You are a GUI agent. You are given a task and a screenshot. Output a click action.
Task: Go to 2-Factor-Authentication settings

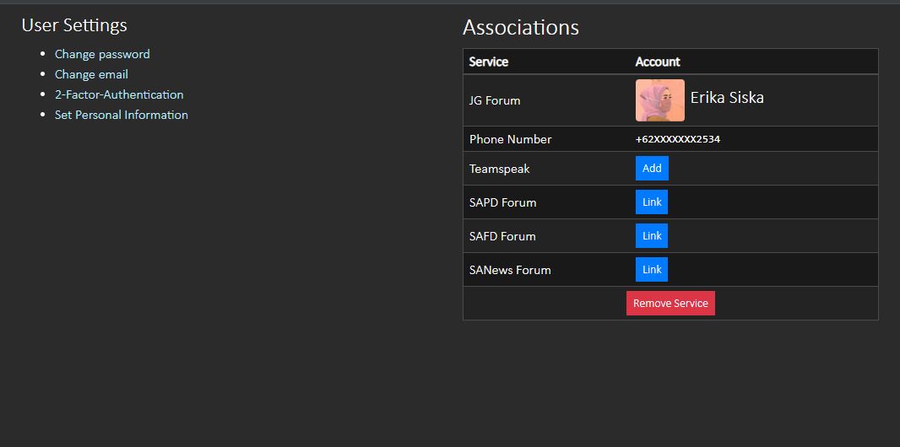point(119,94)
